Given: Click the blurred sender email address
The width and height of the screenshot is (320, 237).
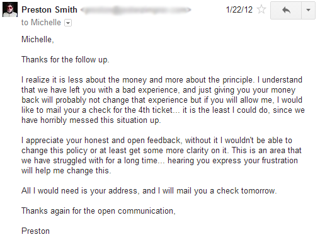Looking at the screenshot, I should point(136,9).
